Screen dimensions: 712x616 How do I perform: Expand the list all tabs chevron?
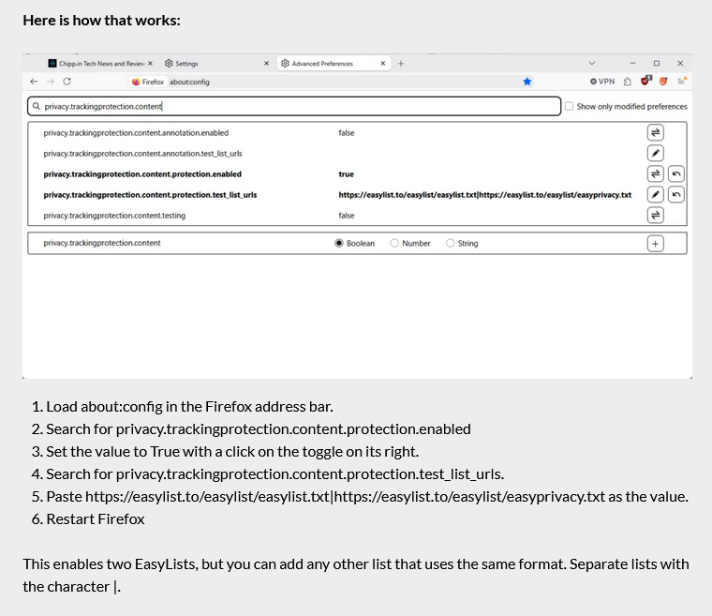pos(592,63)
